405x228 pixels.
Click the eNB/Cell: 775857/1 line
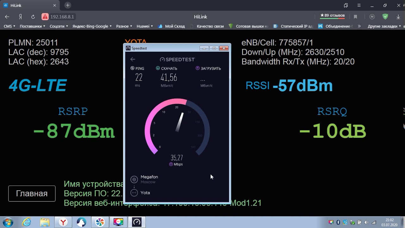coord(277,43)
